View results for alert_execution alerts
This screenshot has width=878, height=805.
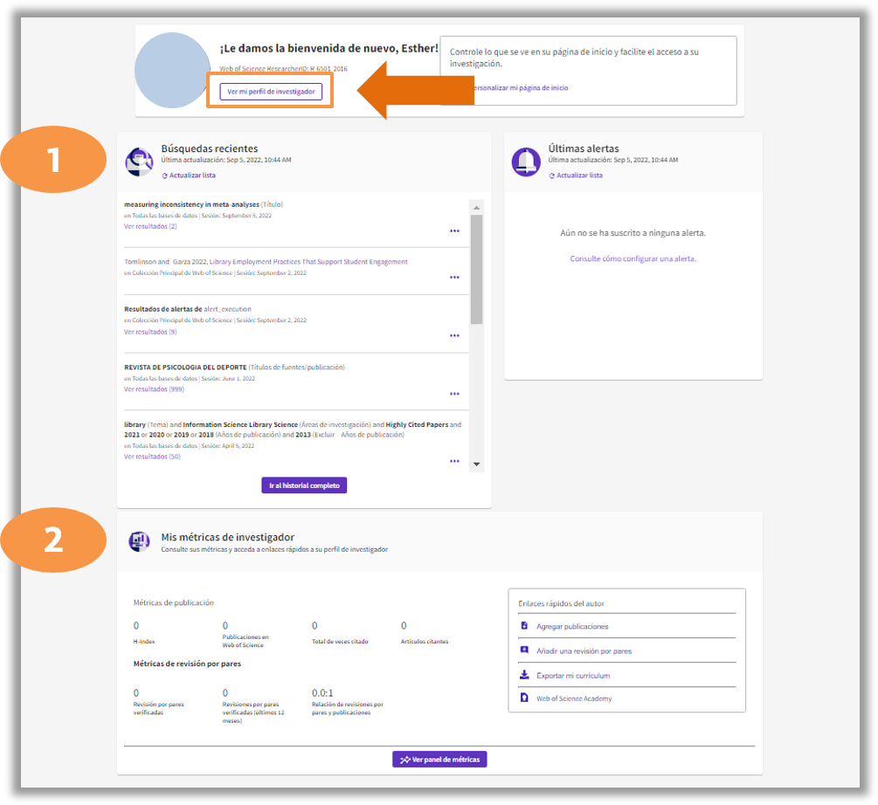point(150,332)
